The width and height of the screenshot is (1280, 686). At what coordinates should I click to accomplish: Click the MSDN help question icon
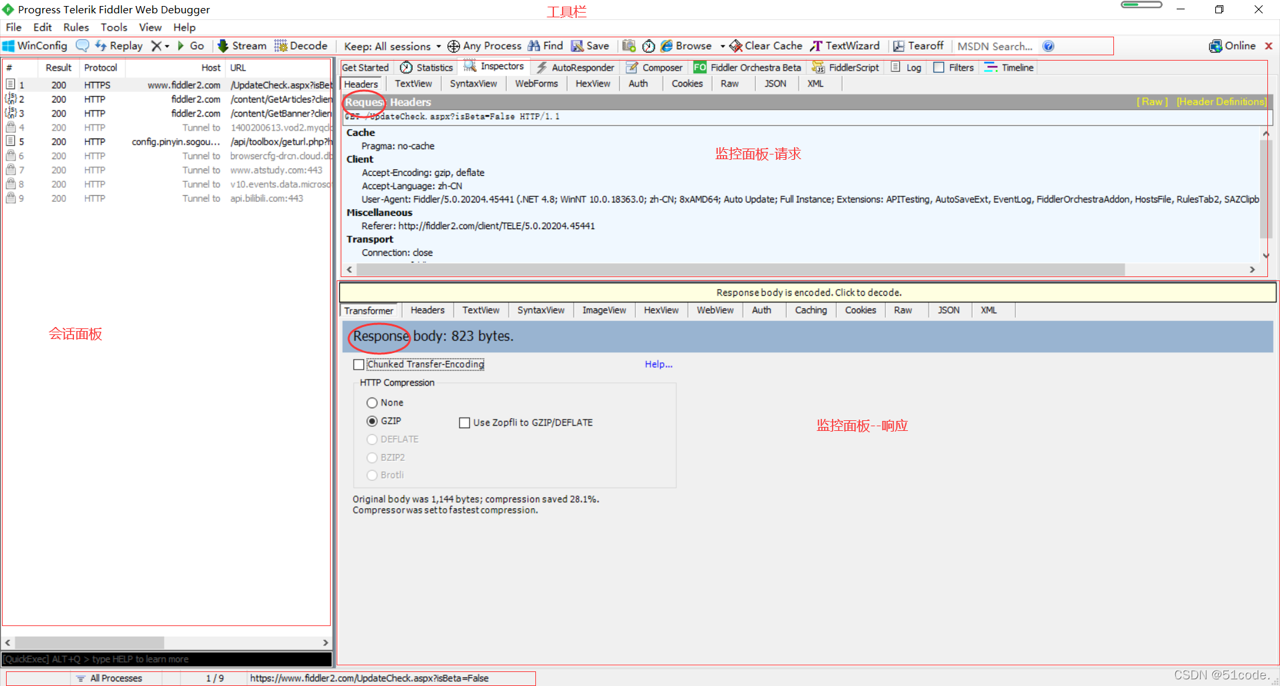[x=1048, y=46]
